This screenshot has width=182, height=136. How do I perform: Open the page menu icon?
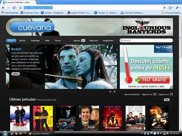[x=171, y=8]
